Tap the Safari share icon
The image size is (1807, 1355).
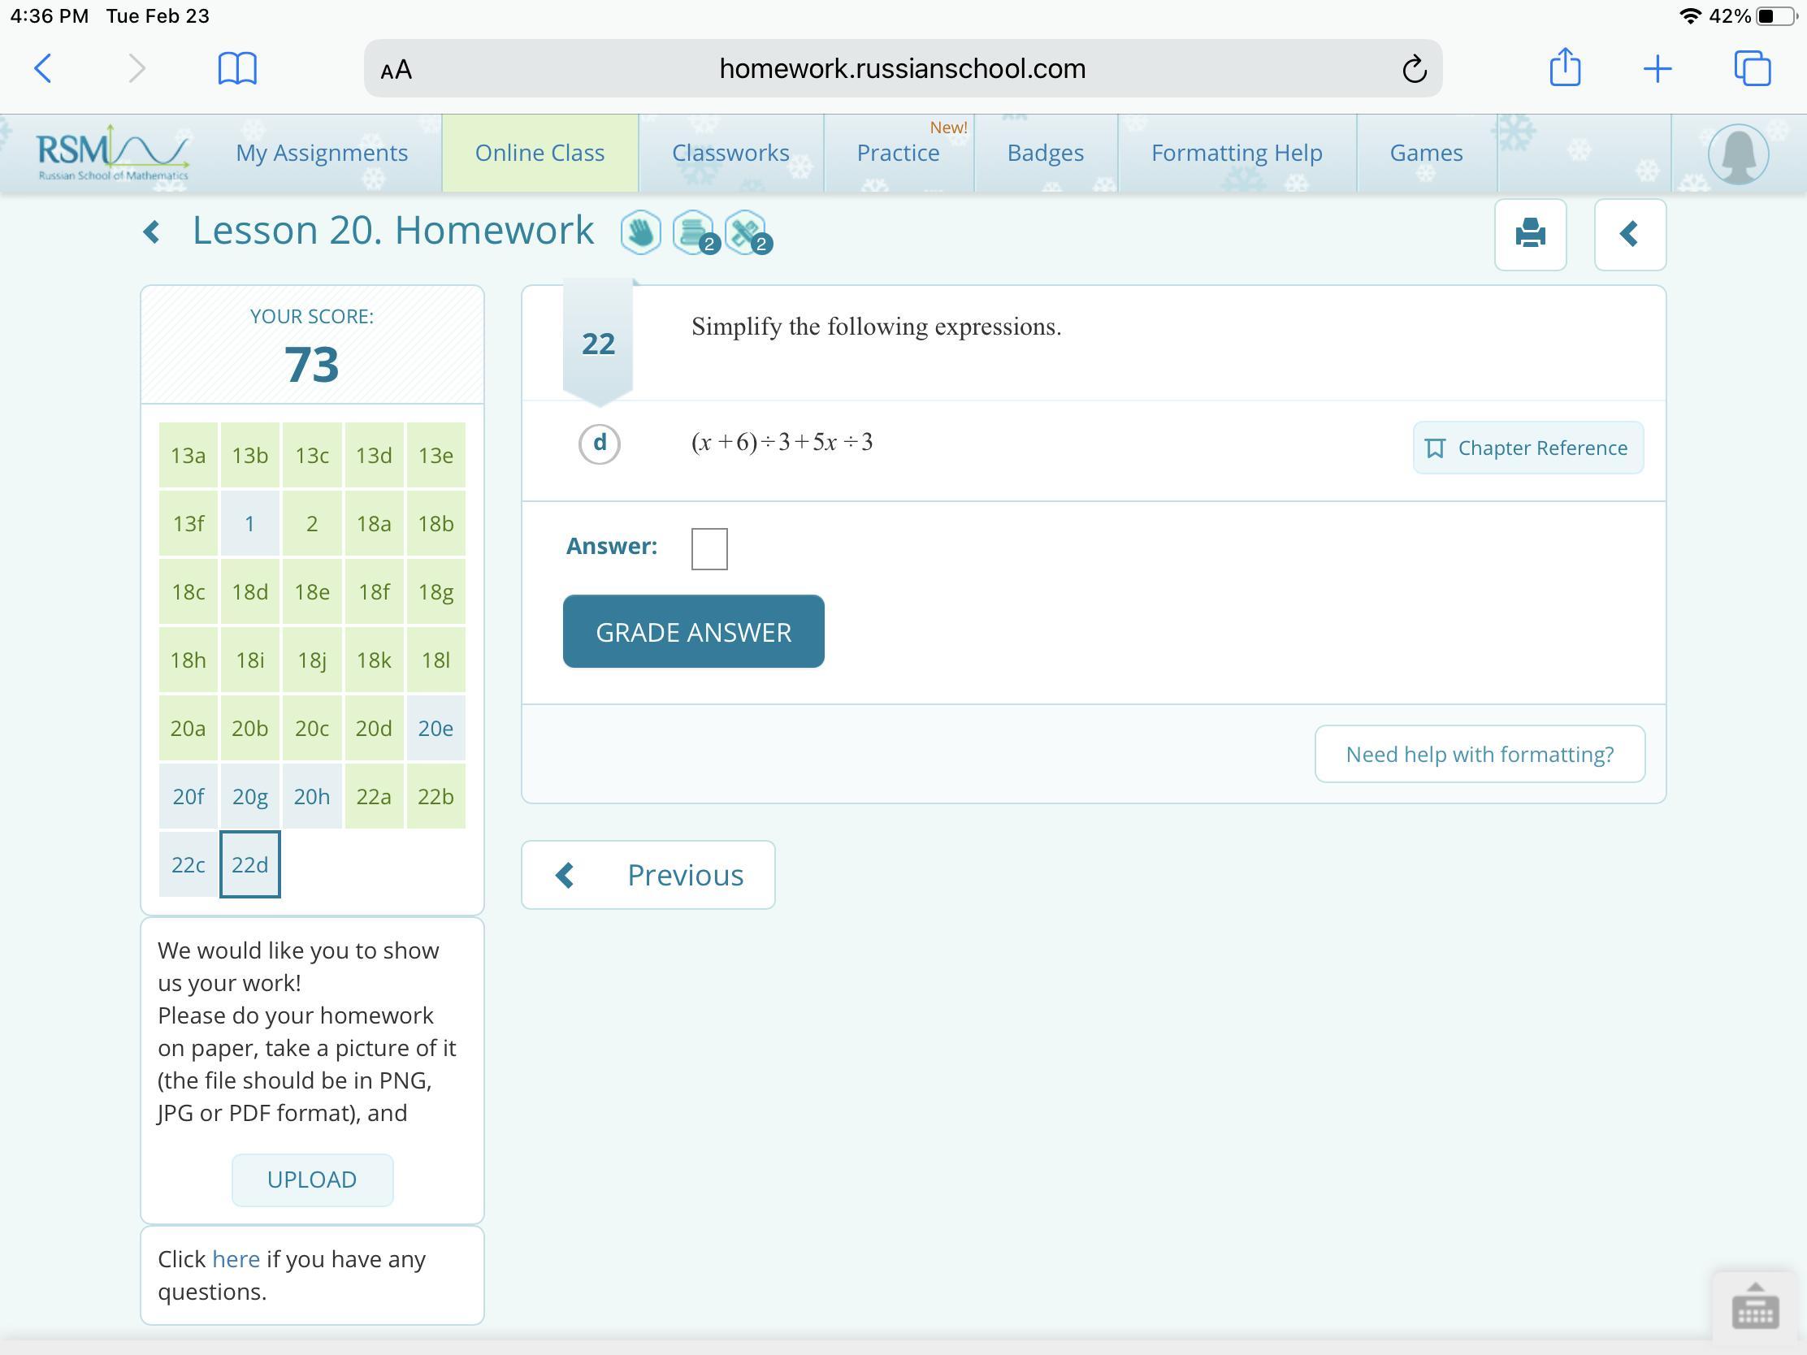(1564, 67)
